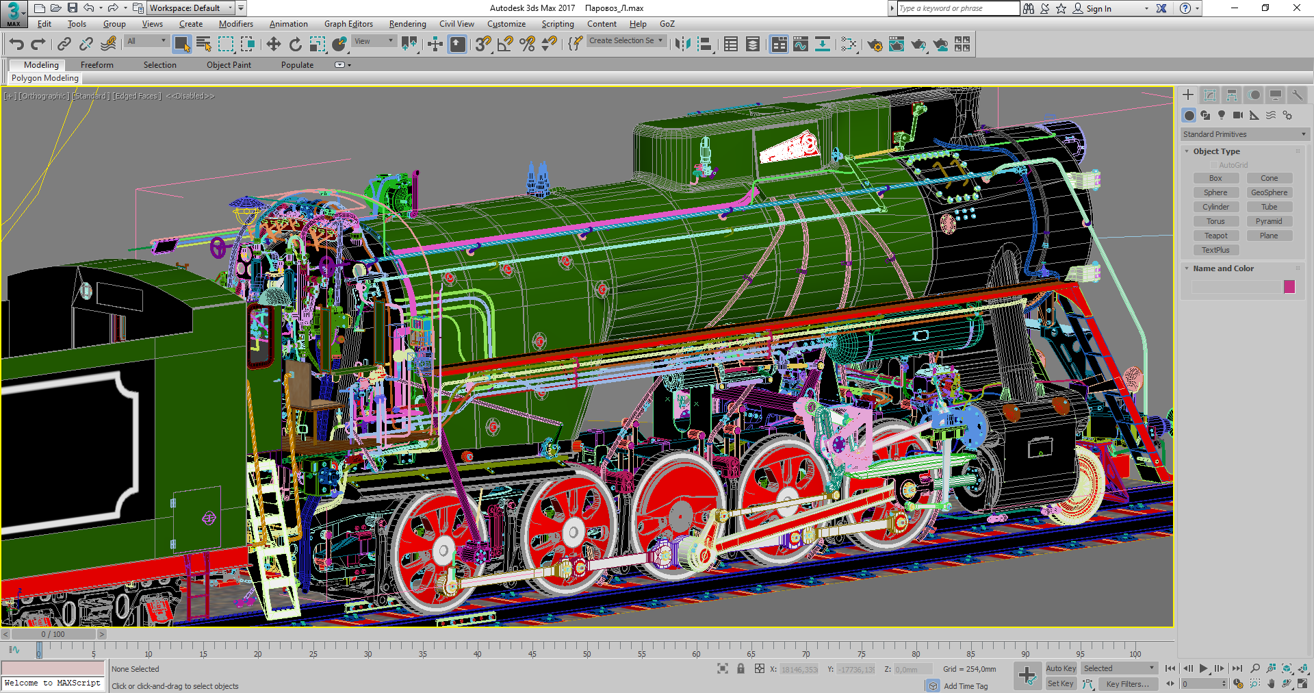Toggle Layer Explorer
The width and height of the screenshot is (1314, 693).
click(x=753, y=45)
